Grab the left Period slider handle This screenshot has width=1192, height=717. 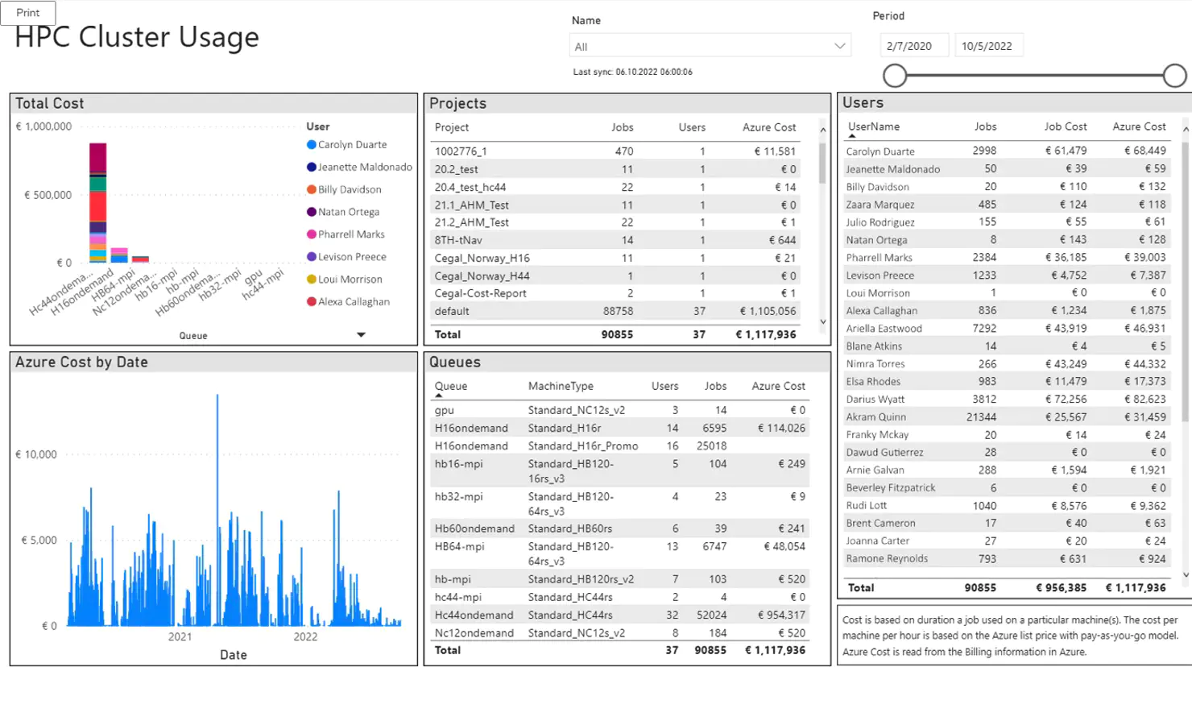pyautogui.click(x=895, y=76)
